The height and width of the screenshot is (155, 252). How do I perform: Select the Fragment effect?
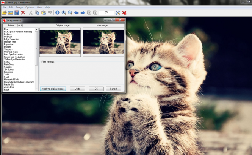click(x=9, y=72)
